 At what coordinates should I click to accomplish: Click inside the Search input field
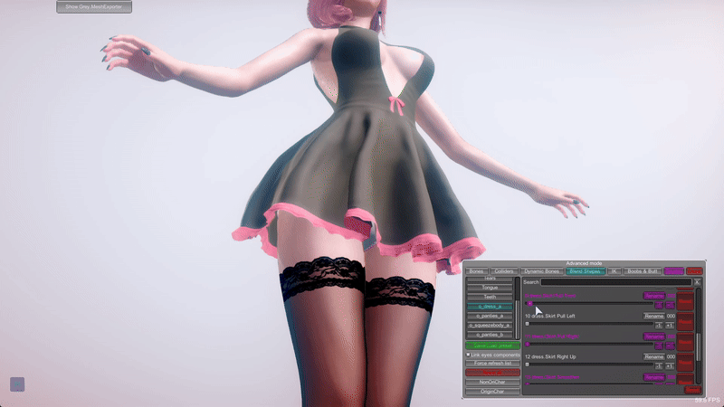(x=615, y=282)
